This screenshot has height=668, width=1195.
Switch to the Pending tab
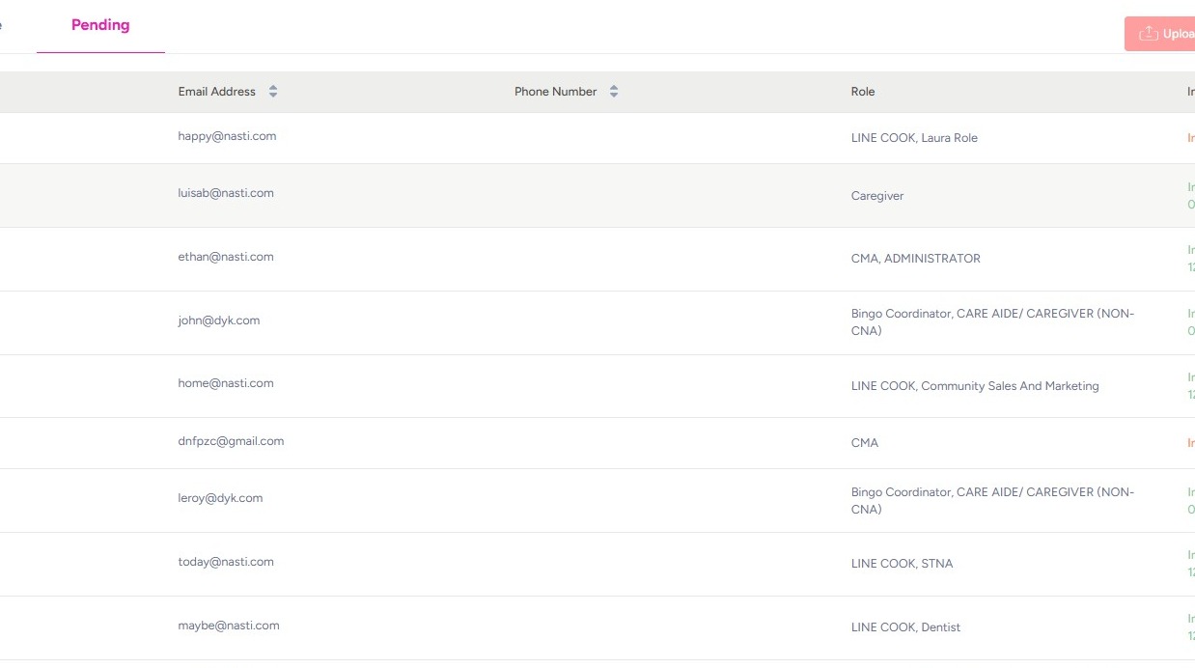pos(100,25)
